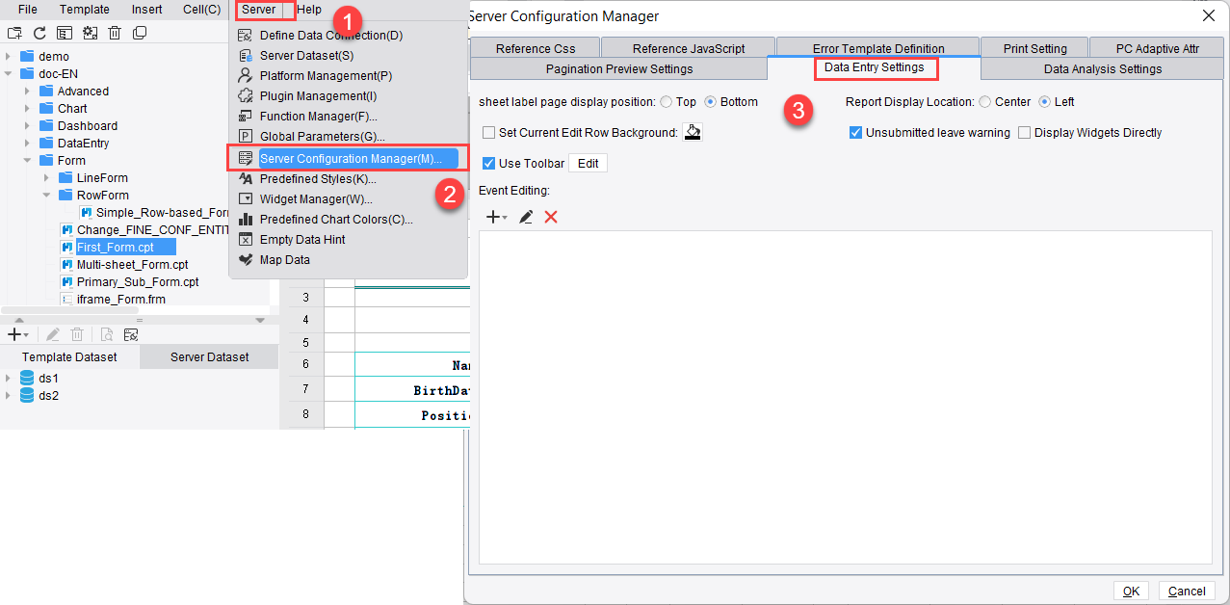The width and height of the screenshot is (1230, 605).
Task: Open the Insert menu
Action: [147, 10]
